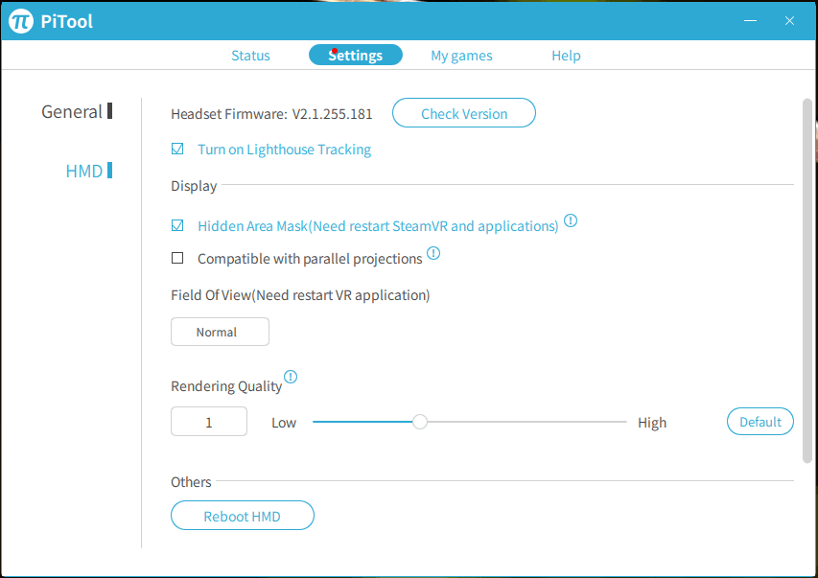Click the Others section heading
This screenshot has height=578, width=818.
click(191, 482)
